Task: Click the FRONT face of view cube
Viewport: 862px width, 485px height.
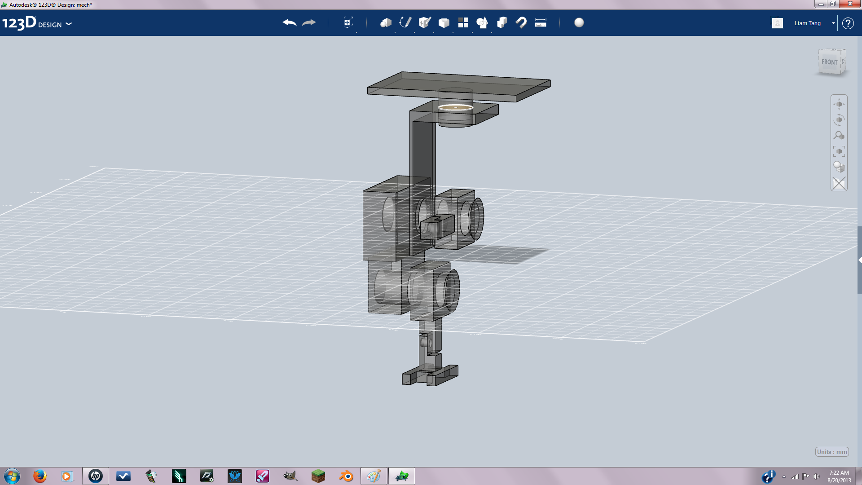Action: tap(829, 62)
